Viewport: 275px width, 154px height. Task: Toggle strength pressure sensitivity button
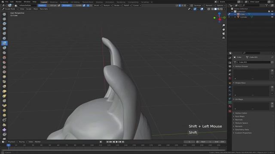84,6
